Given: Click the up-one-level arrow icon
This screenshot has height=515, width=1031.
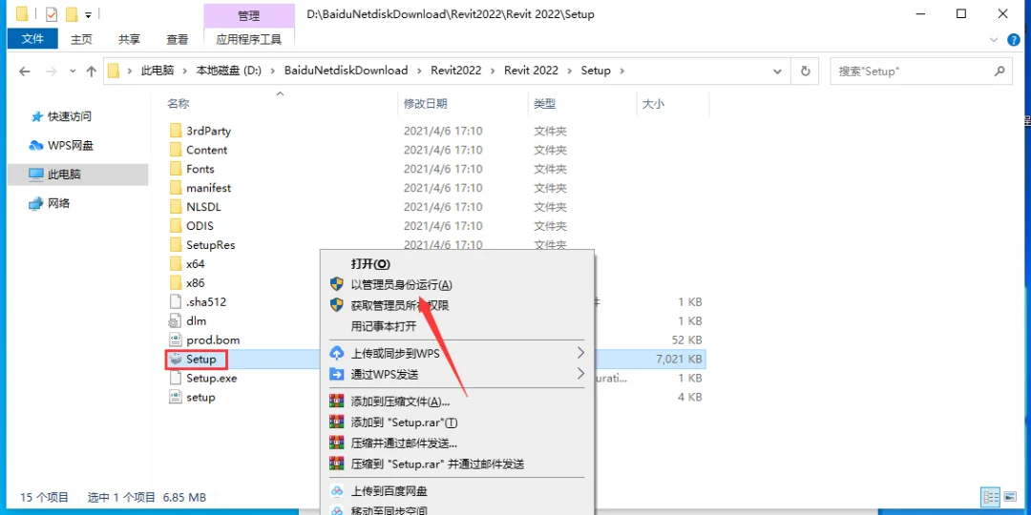Looking at the screenshot, I should [x=92, y=71].
